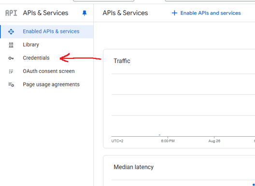The image size is (255, 186).
Task: Click the plus icon beside Enable APIs
Action: point(174,13)
